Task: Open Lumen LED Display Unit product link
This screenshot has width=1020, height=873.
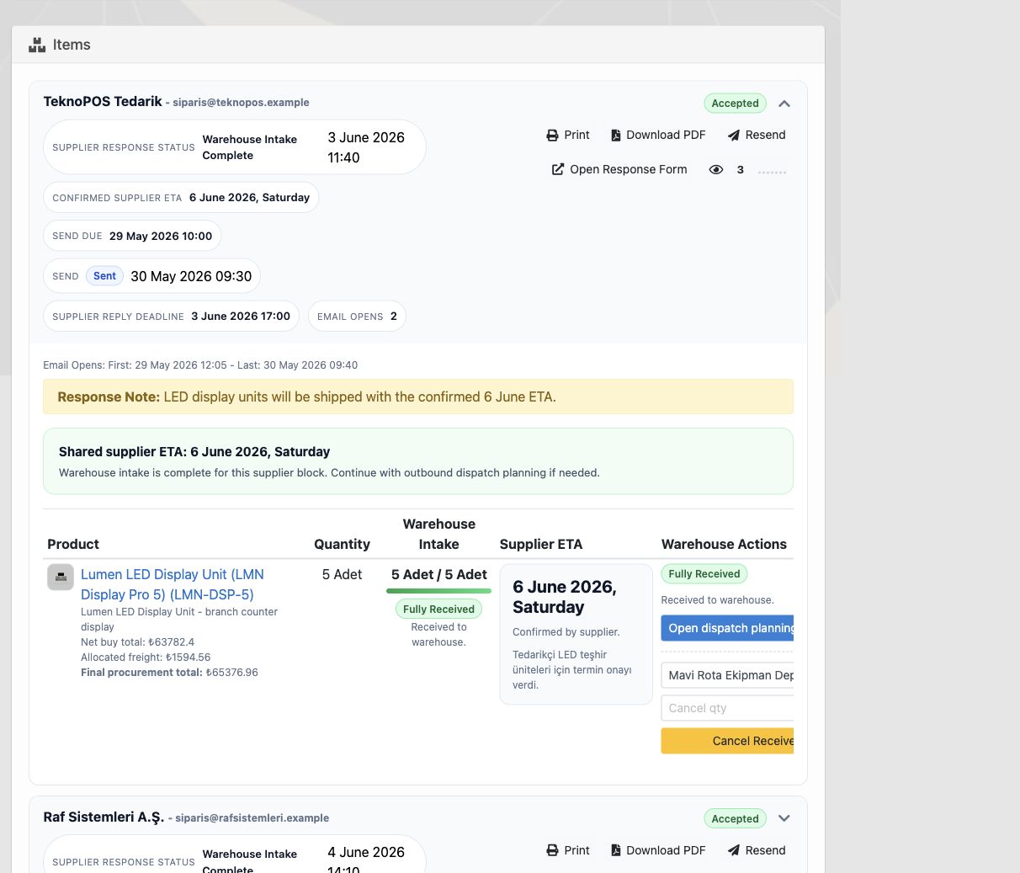Action: [x=173, y=584]
